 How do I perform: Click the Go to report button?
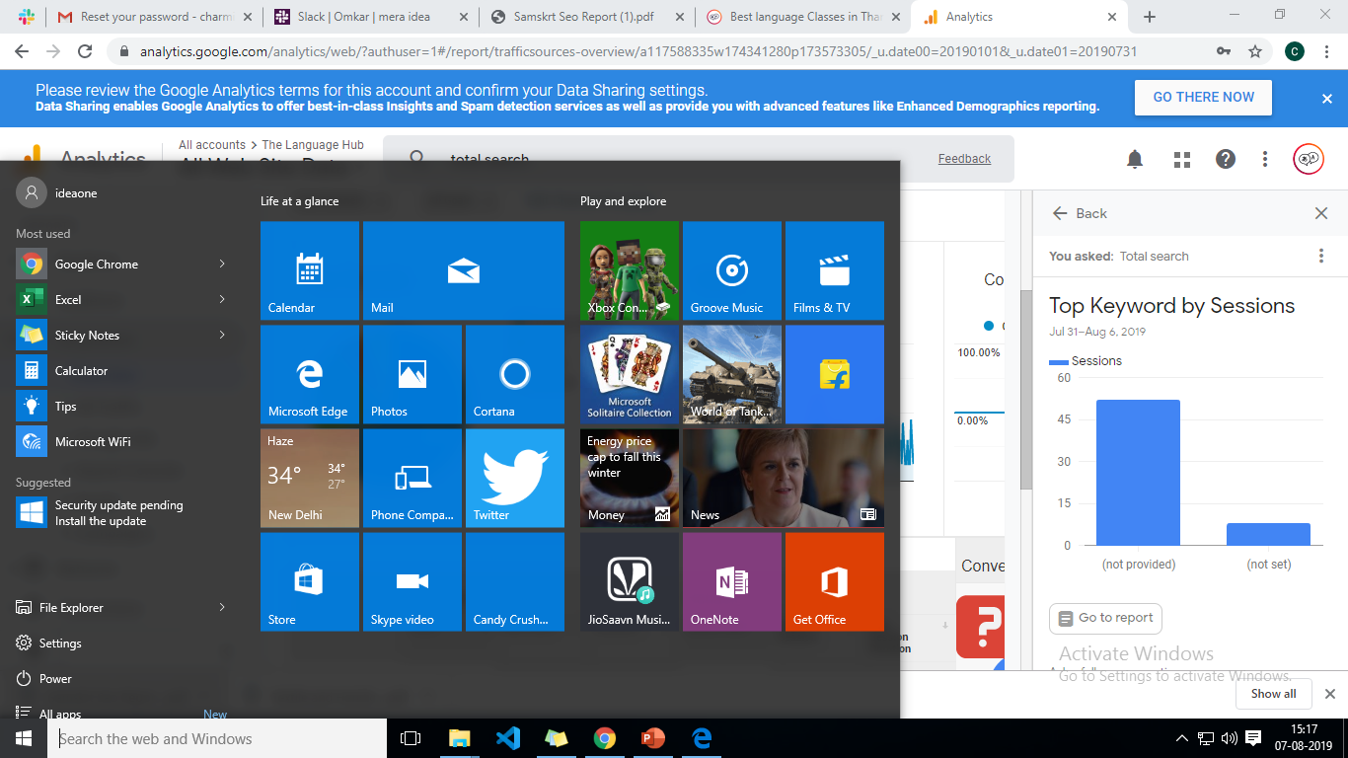click(x=1105, y=618)
